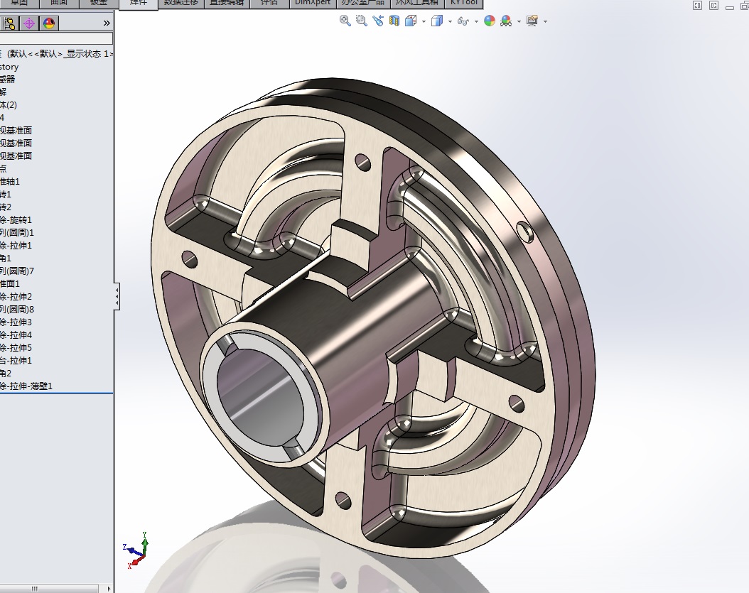Switch to the DimXpert tab
Image resolution: width=749 pixels, height=593 pixels.
[x=313, y=4]
